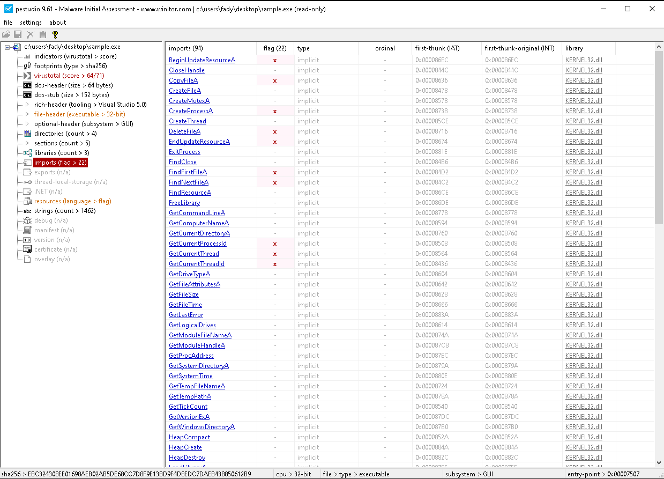Click flag x cell in CopyFileA row

point(275,80)
